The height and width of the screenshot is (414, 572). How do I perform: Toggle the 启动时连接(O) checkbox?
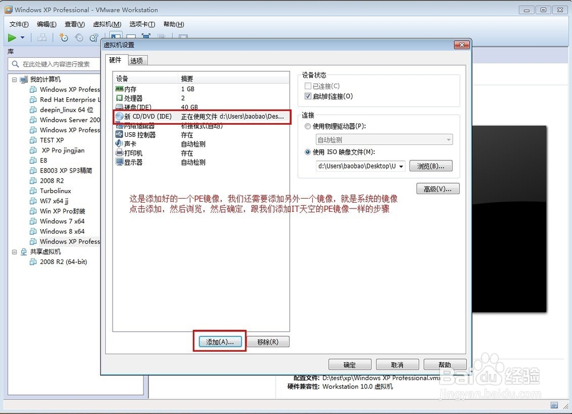(308, 96)
